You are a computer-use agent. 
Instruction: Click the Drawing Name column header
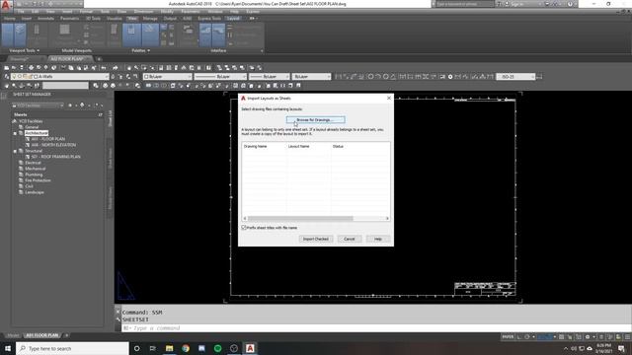(x=255, y=147)
